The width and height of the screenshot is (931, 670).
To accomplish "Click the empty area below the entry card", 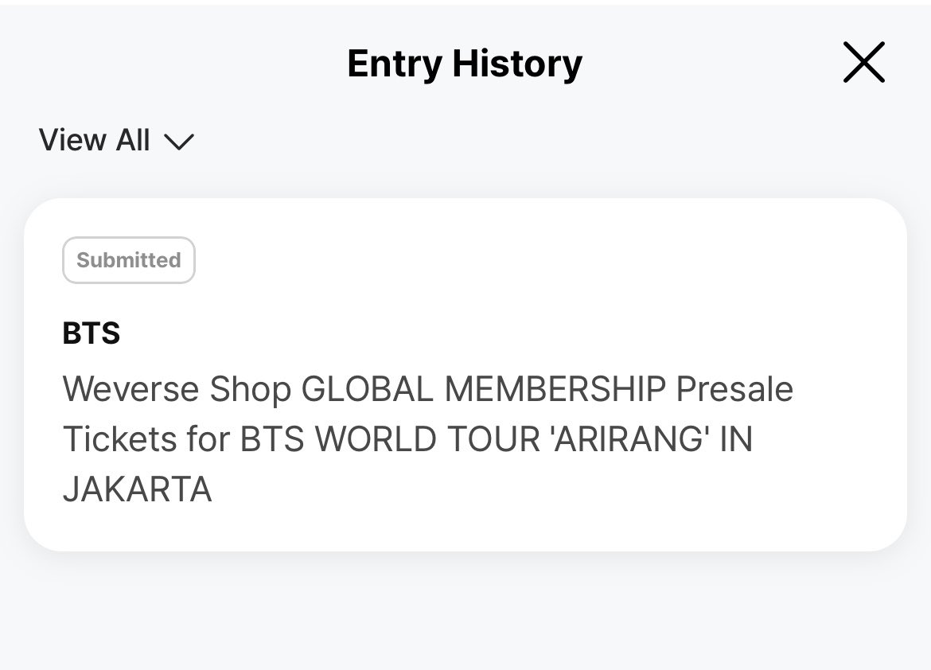I will pyautogui.click(x=465, y=612).
